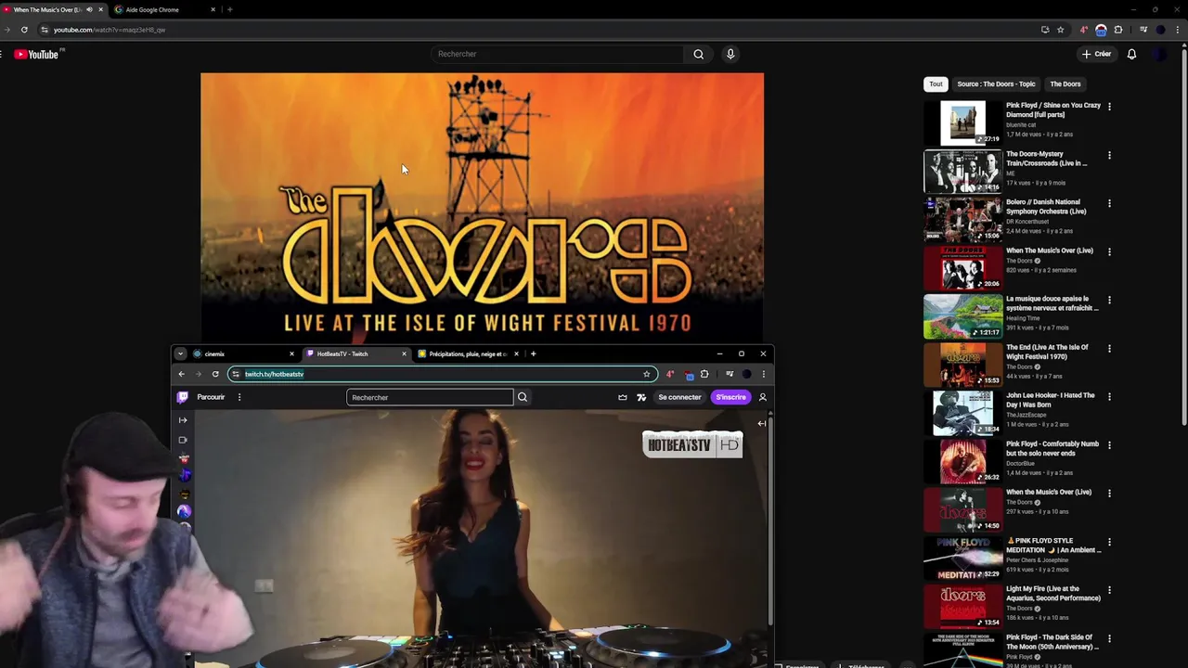Open options menu for Pink Floyd Shine on You
Screen dimensions: 1188x668
[x=1109, y=107]
